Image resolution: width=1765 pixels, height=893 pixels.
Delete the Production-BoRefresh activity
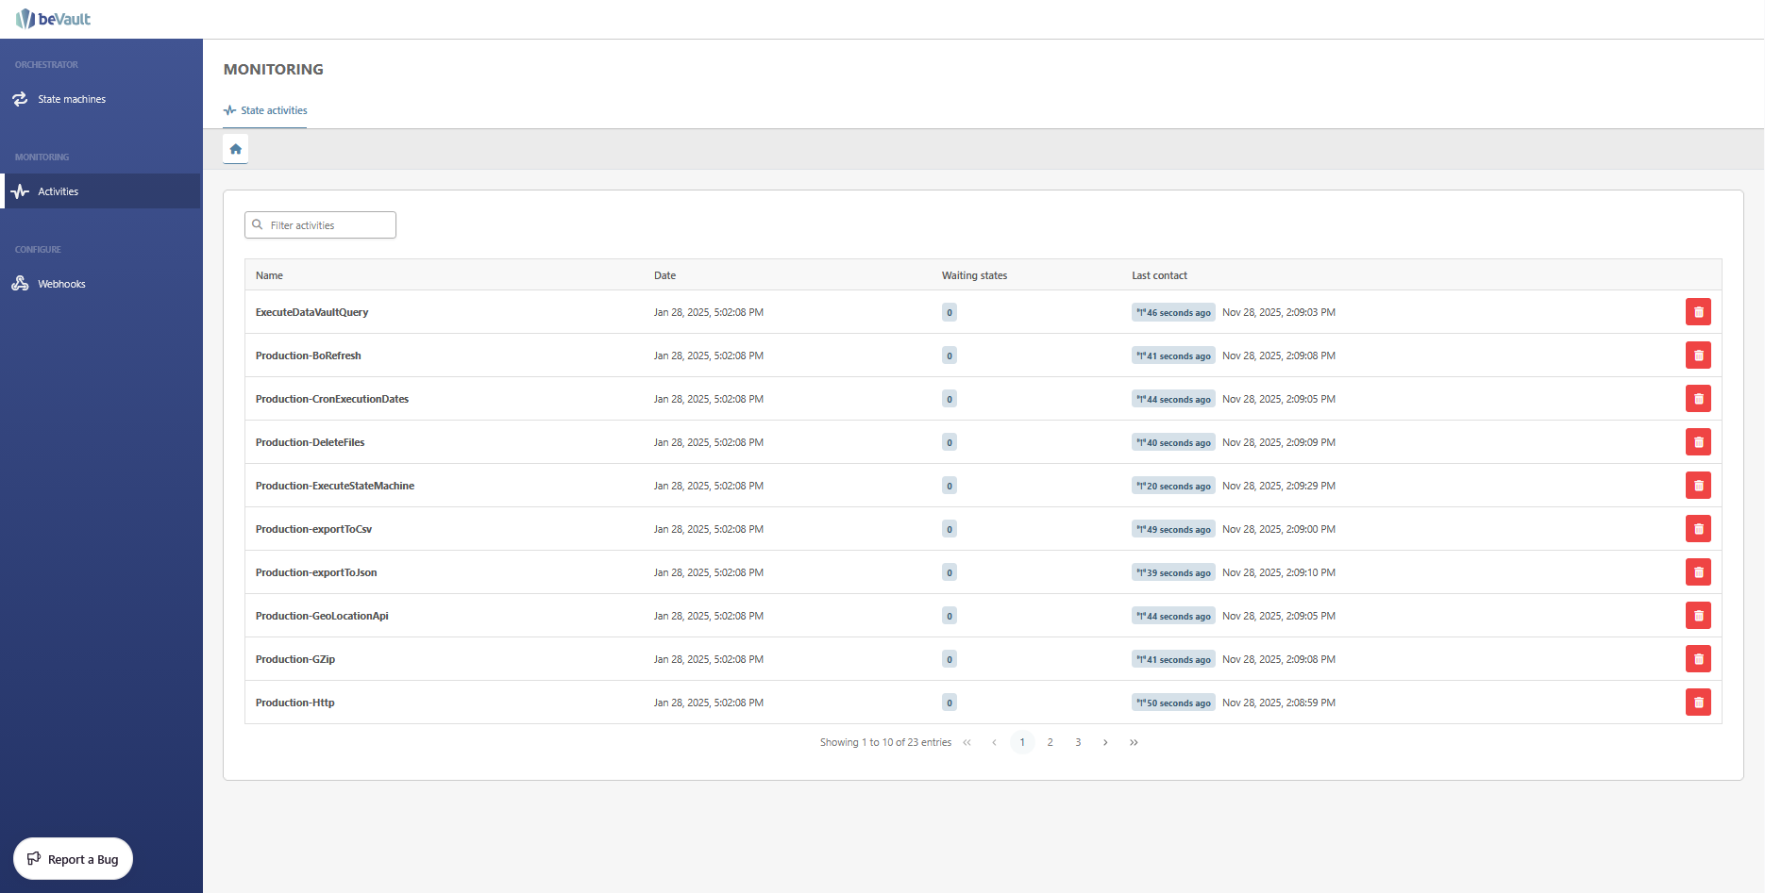click(1698, 356)
